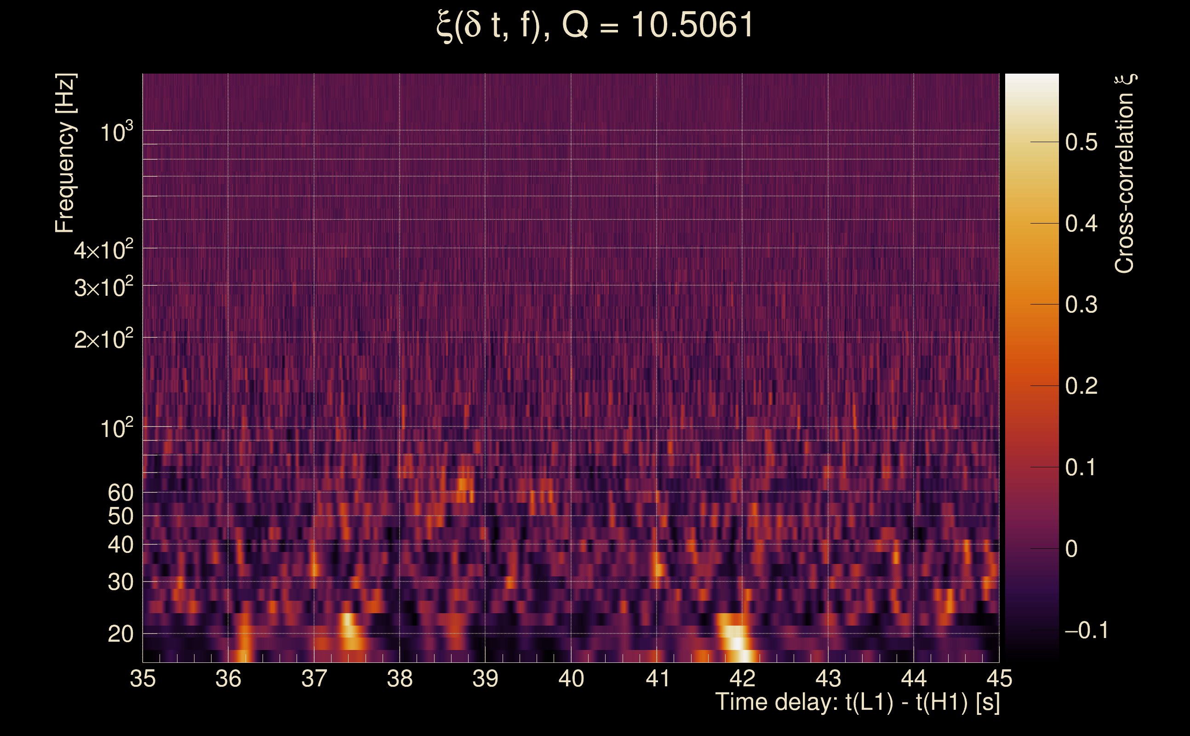The height and width of the screenshot is (736, 1190).
Task: Click the plot title showing Q = 10.5061
Action: click(x=595, y=25)
